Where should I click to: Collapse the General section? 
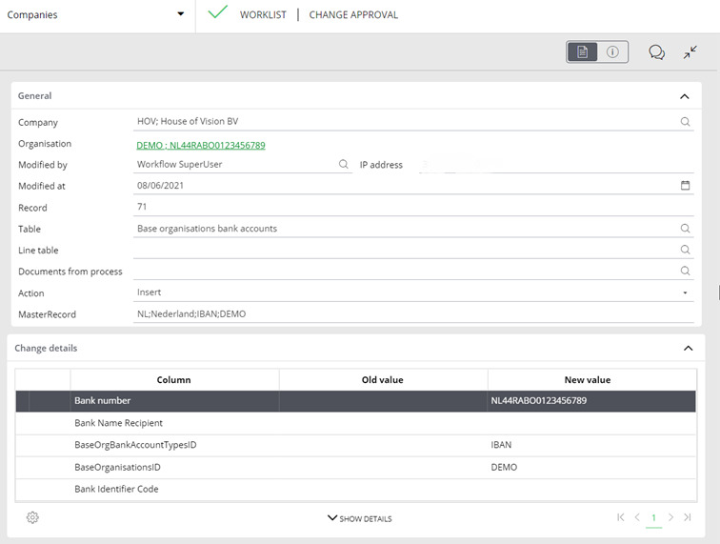(x=684, y=96)
